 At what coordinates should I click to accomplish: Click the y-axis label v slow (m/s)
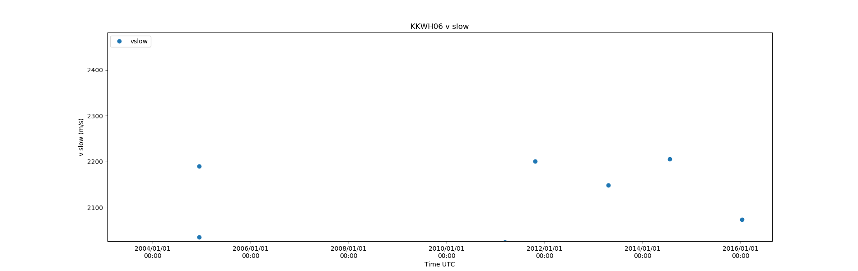coord(81,137)
